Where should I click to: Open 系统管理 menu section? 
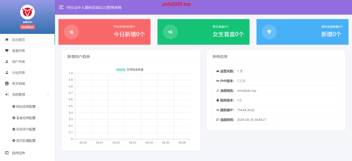point(19,94)
